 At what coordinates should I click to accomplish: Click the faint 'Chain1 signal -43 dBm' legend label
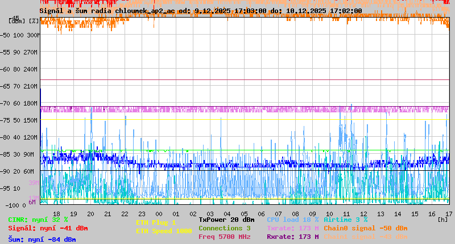point(366,237)
